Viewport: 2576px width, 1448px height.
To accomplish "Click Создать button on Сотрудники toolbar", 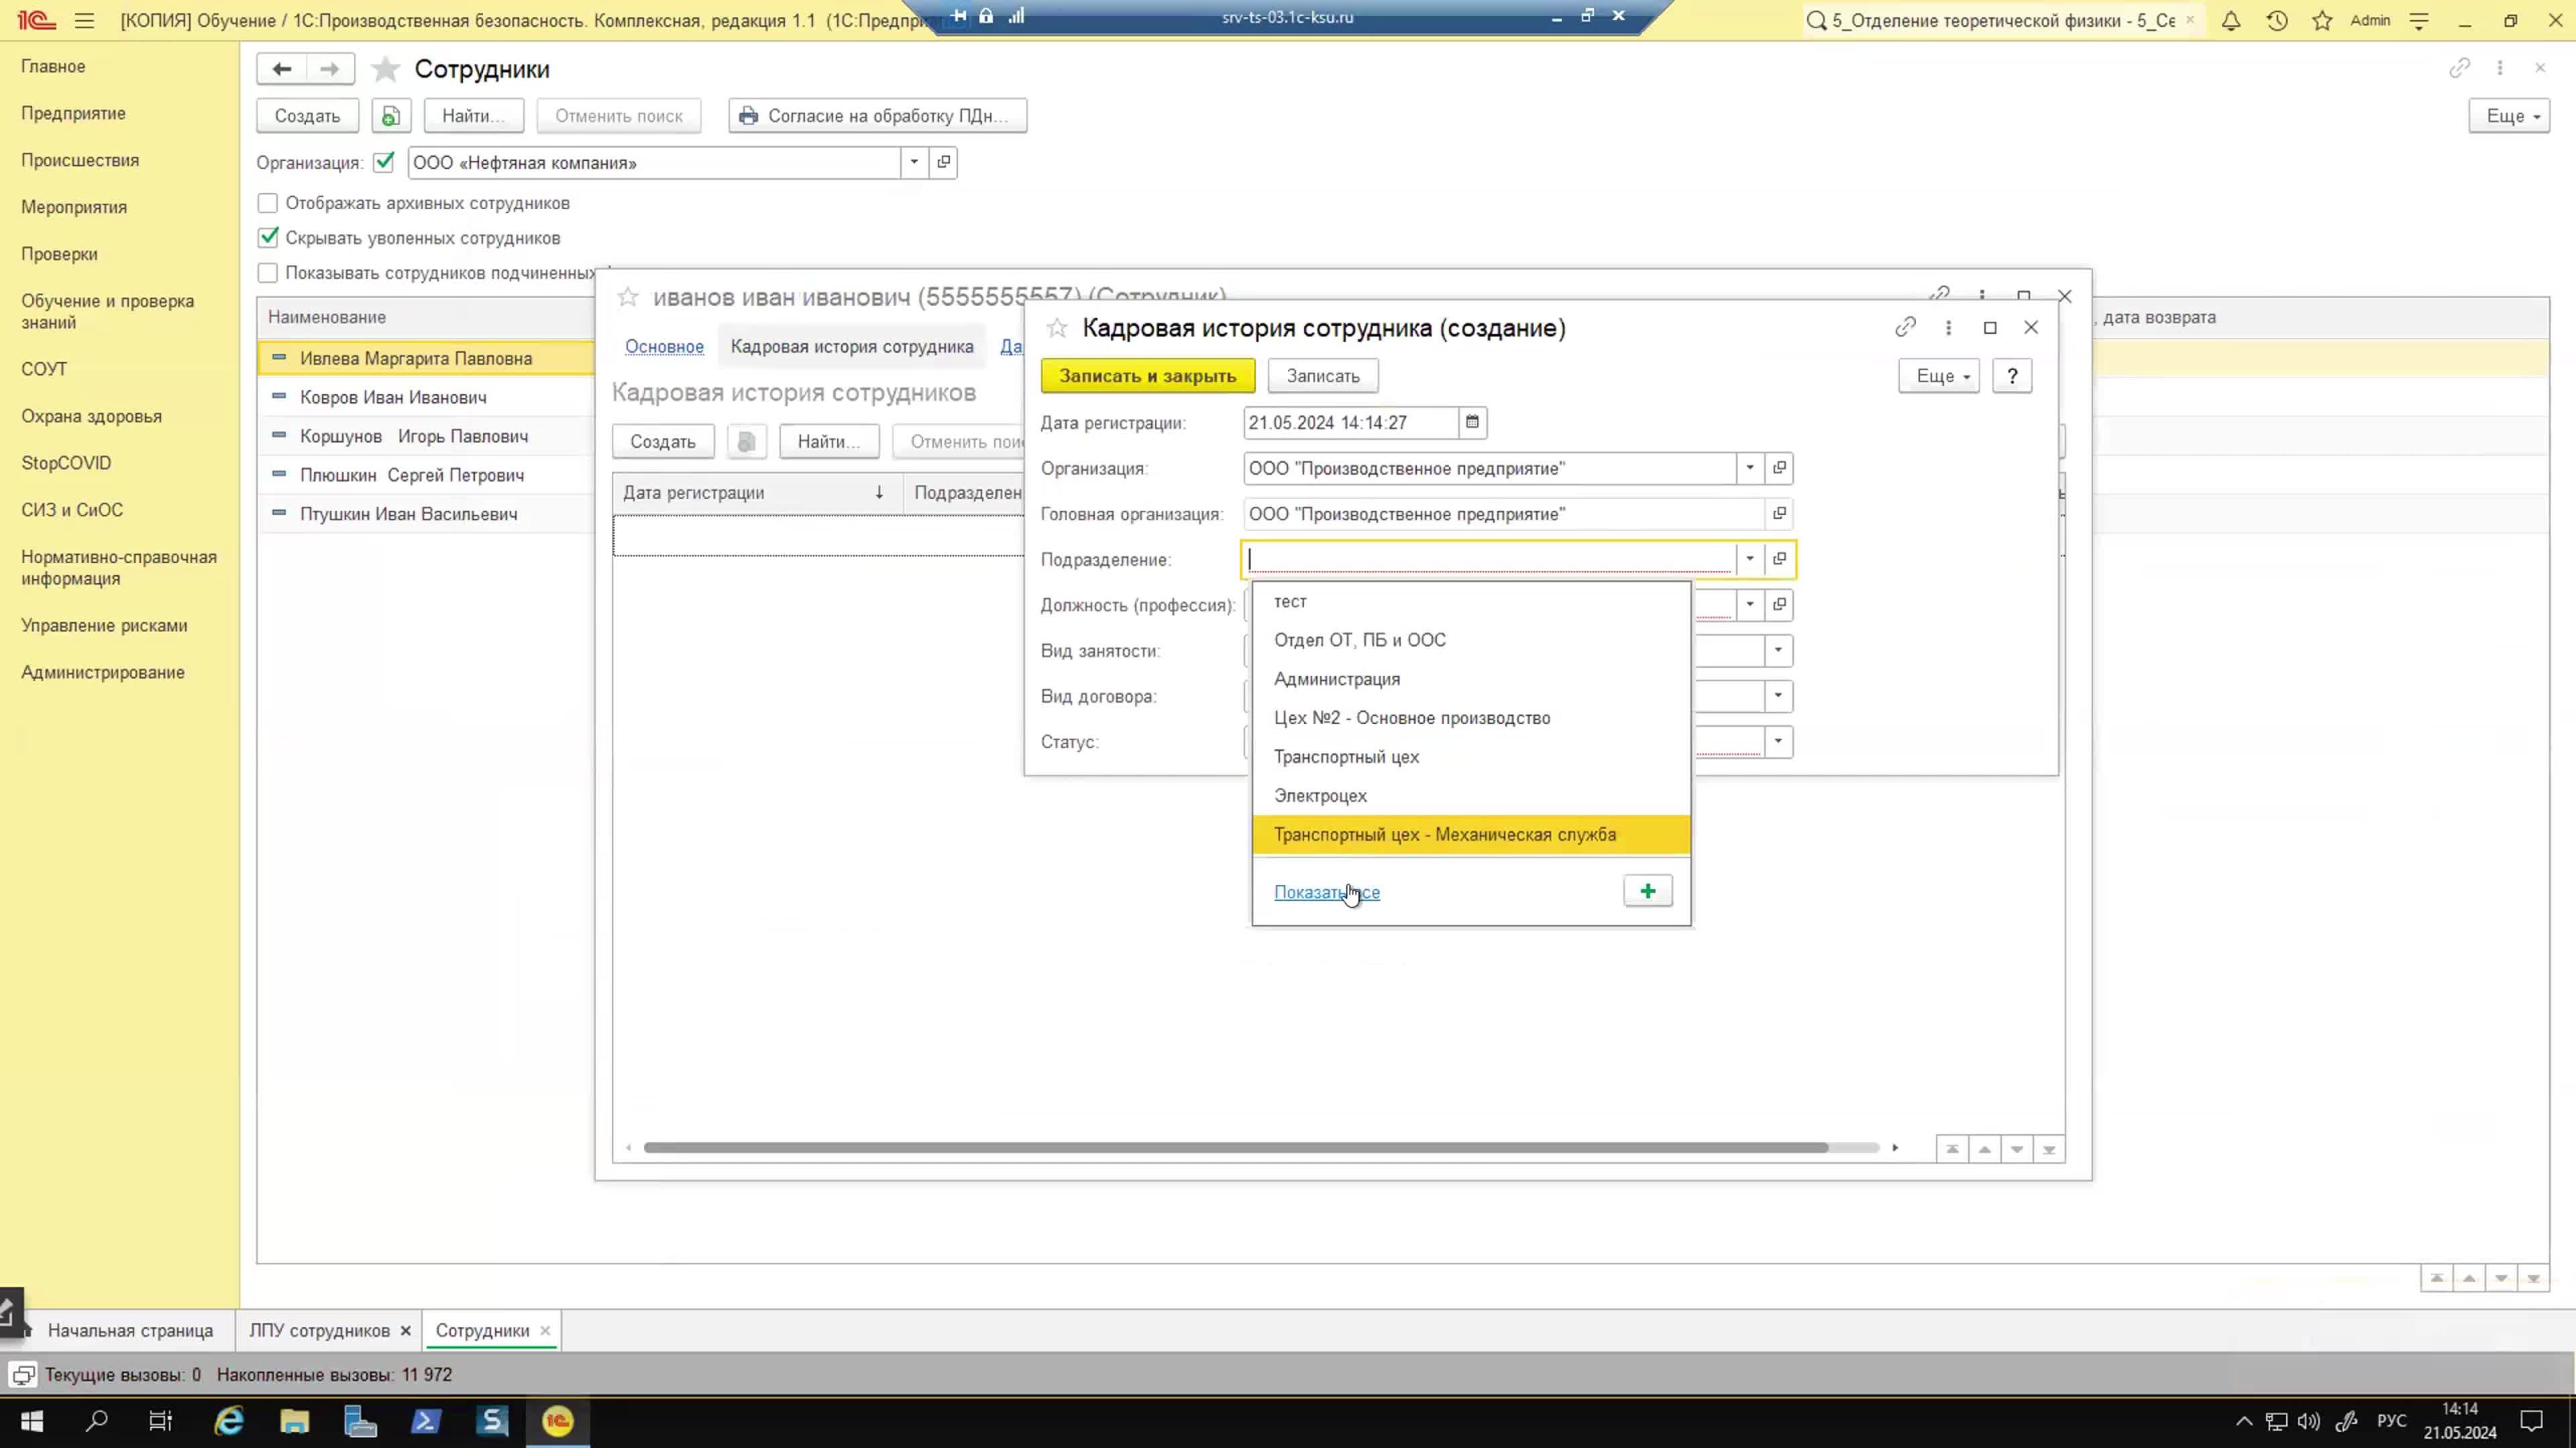I will coord(307,116).
